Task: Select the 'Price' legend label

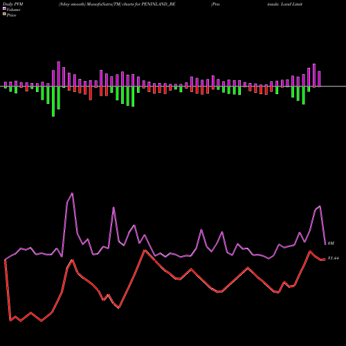Action: tap(11, 15)
